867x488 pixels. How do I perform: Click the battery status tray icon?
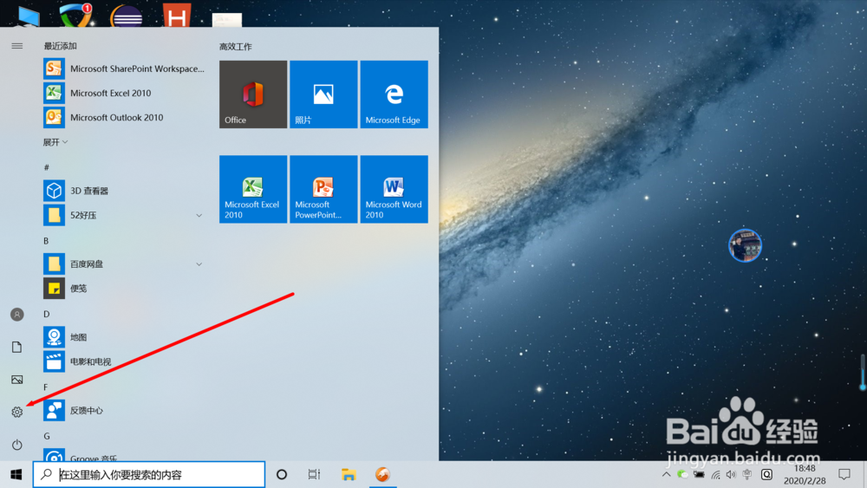(x=699, y=474)
